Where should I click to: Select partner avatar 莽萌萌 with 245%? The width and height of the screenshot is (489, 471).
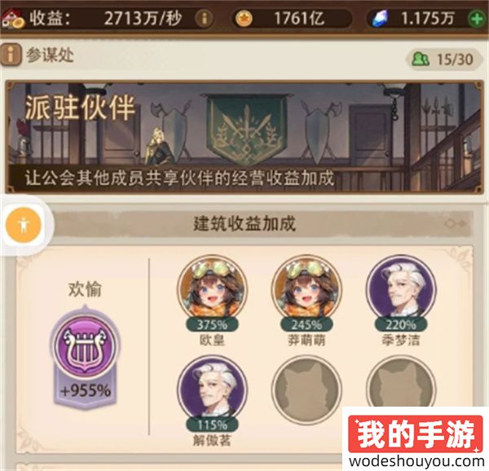[x=306, y=290]
